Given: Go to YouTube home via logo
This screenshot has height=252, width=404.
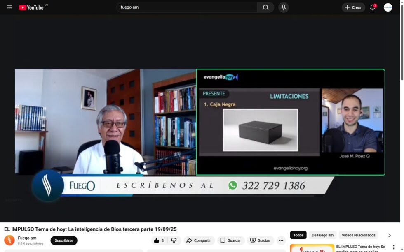Looking at the screenshot, I should [31, 7].
